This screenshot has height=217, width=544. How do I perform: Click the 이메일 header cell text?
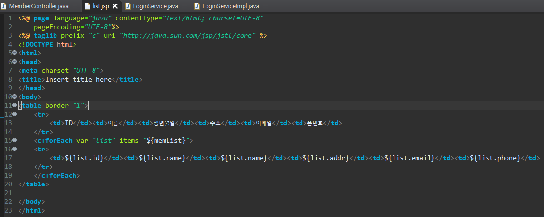[264, 123]
